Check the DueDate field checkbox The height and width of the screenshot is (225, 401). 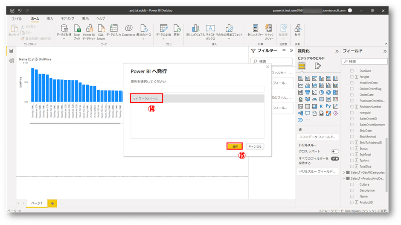352,71
